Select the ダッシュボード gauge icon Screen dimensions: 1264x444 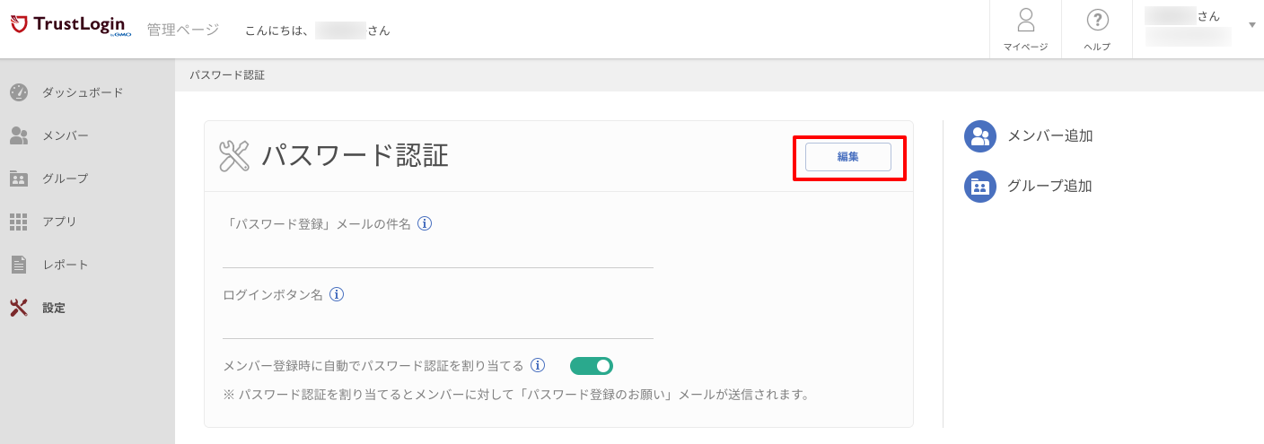point(19,92)
